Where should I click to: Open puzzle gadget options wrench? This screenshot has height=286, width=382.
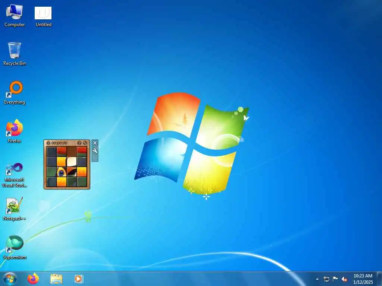click(x=95, y=150)
